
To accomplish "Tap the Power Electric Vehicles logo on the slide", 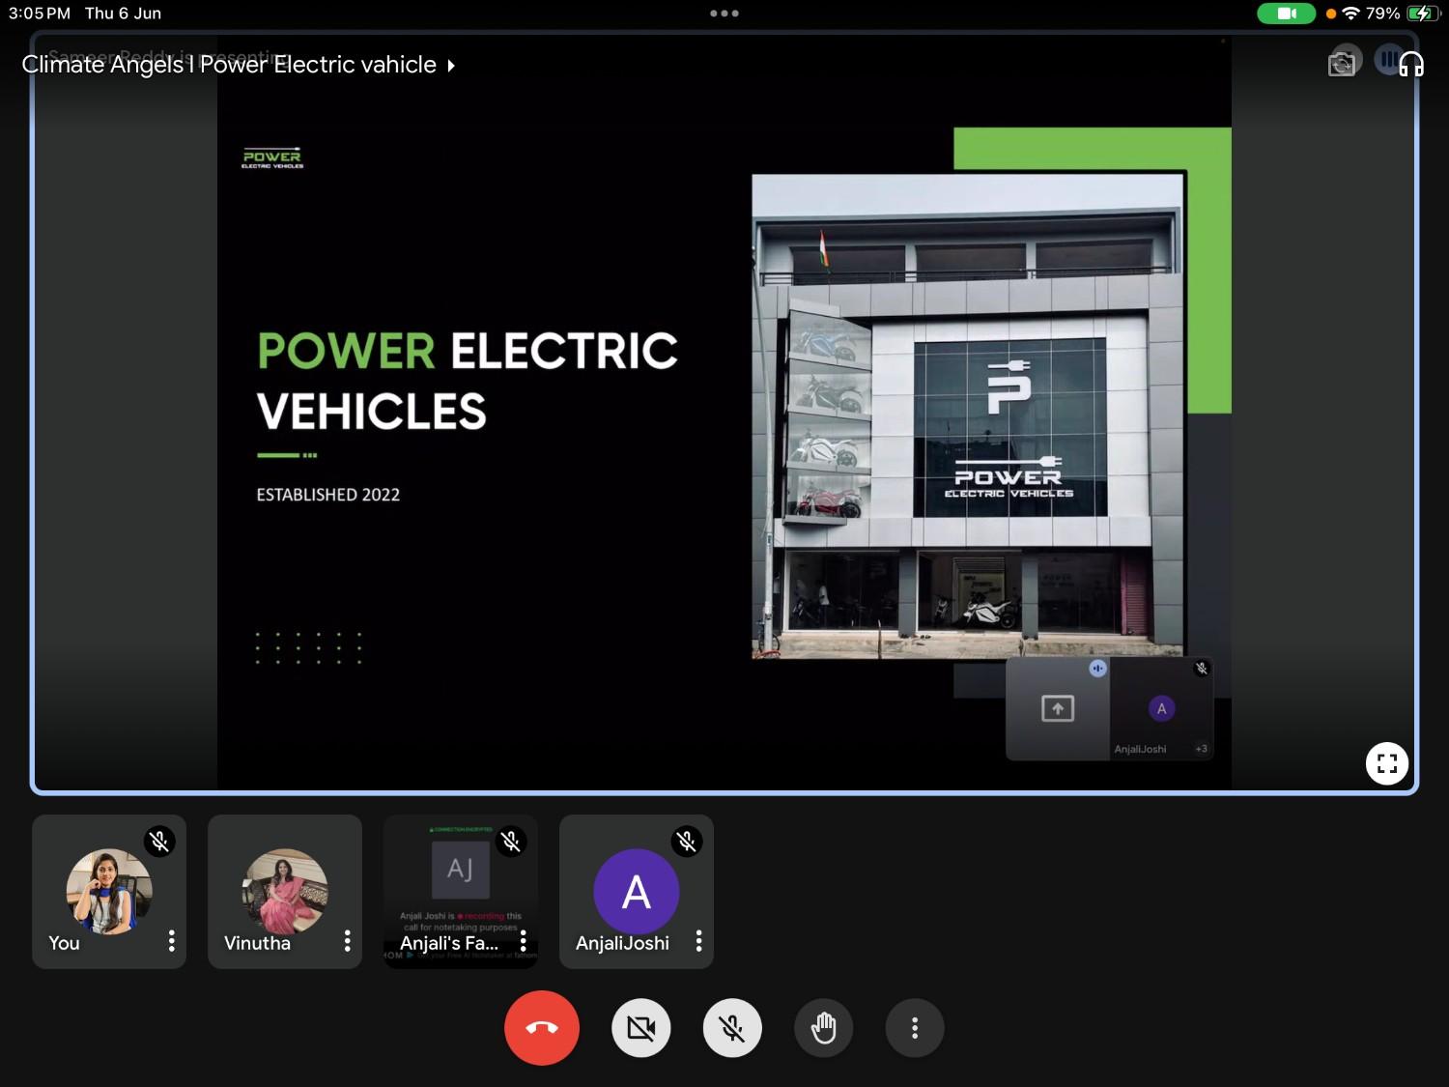I will point(272,158).
